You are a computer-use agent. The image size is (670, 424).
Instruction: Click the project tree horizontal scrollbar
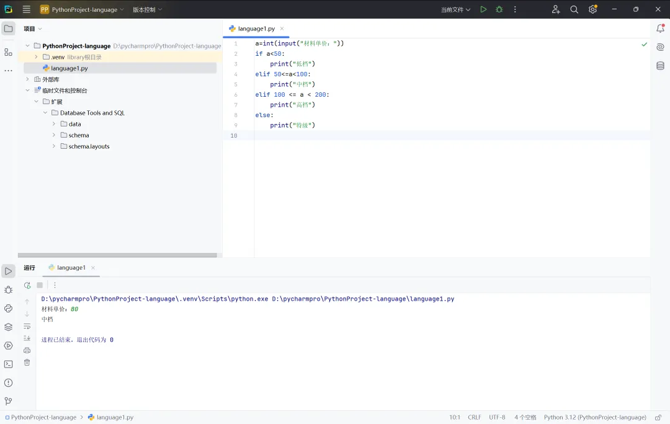[117, 255]
